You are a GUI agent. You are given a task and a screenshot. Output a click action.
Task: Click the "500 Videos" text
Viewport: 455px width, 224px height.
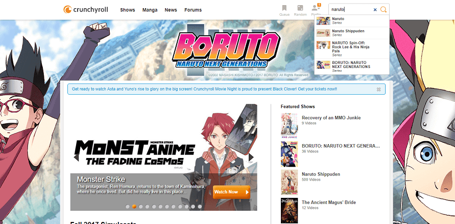(x=311, y=180)
